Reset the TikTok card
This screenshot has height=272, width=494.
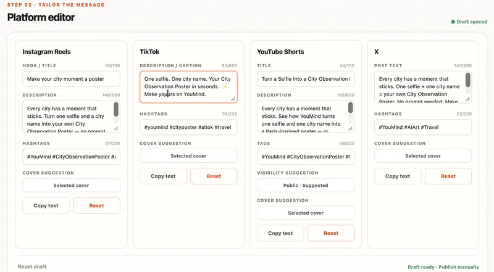pyautogui.click(x=214, y=176)
